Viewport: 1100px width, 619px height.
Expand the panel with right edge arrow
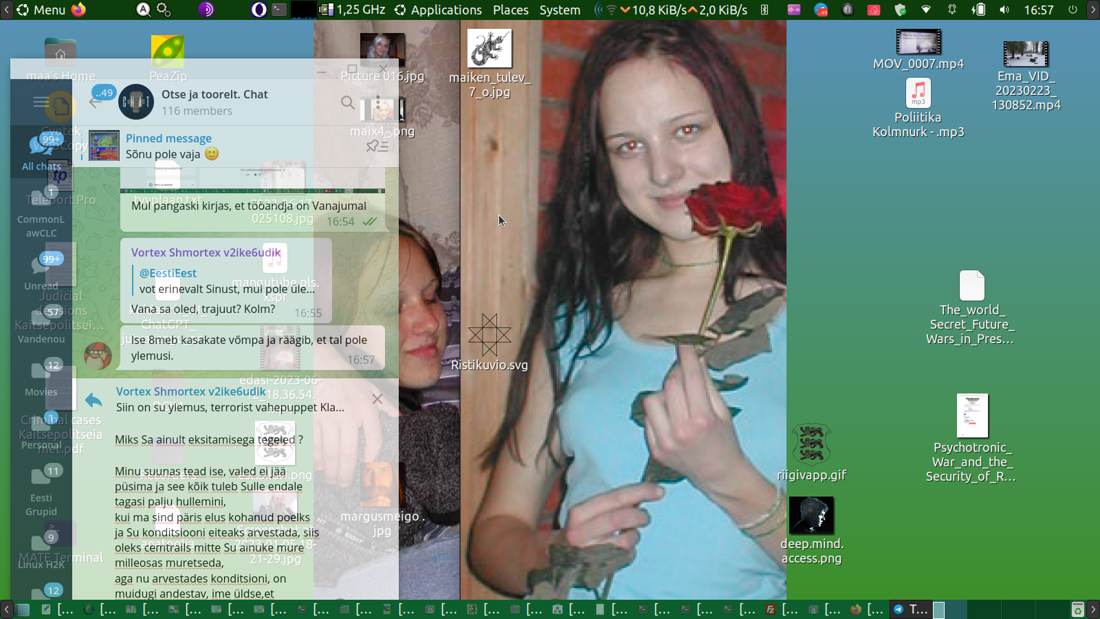click(x=1093, y=10)
